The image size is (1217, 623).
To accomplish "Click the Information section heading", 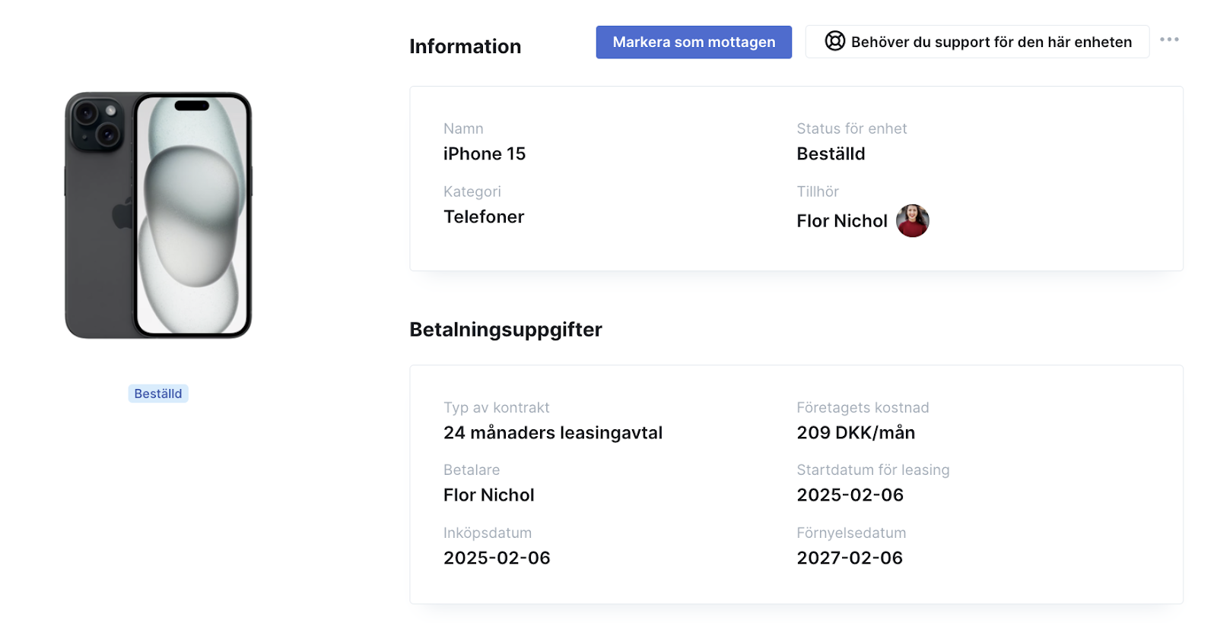I will pyautogui.click(x=466, y=46).
